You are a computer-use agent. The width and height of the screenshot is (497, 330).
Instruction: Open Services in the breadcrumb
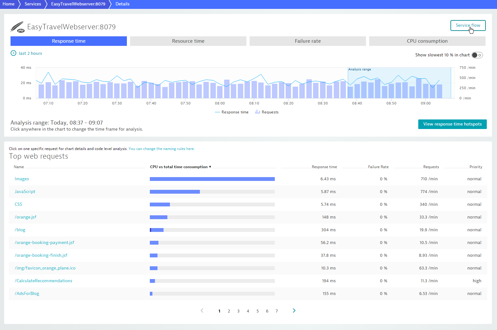point(33,4)
